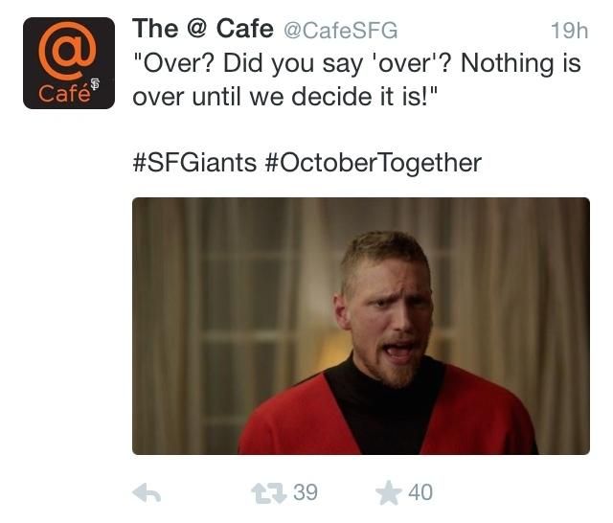Open the #OctoberTogether hashtag
The height and width of the screenshot is (523, 613).
click(x=373, y=163)
